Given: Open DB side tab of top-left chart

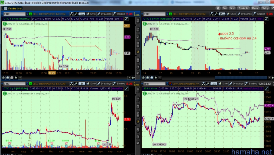Looking at the screenshot, I should coord(138,60).
